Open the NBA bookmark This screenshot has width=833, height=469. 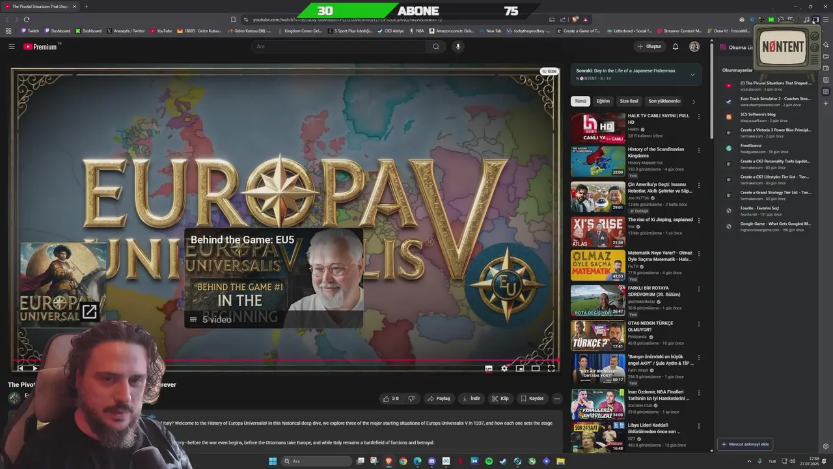(x=416, y=31)
